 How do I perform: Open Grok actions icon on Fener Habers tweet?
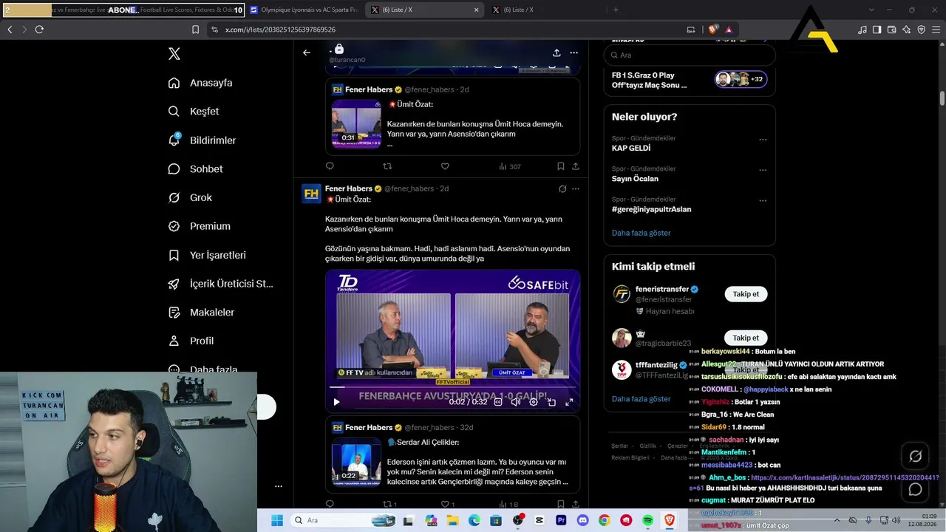(x=562, y=188)
